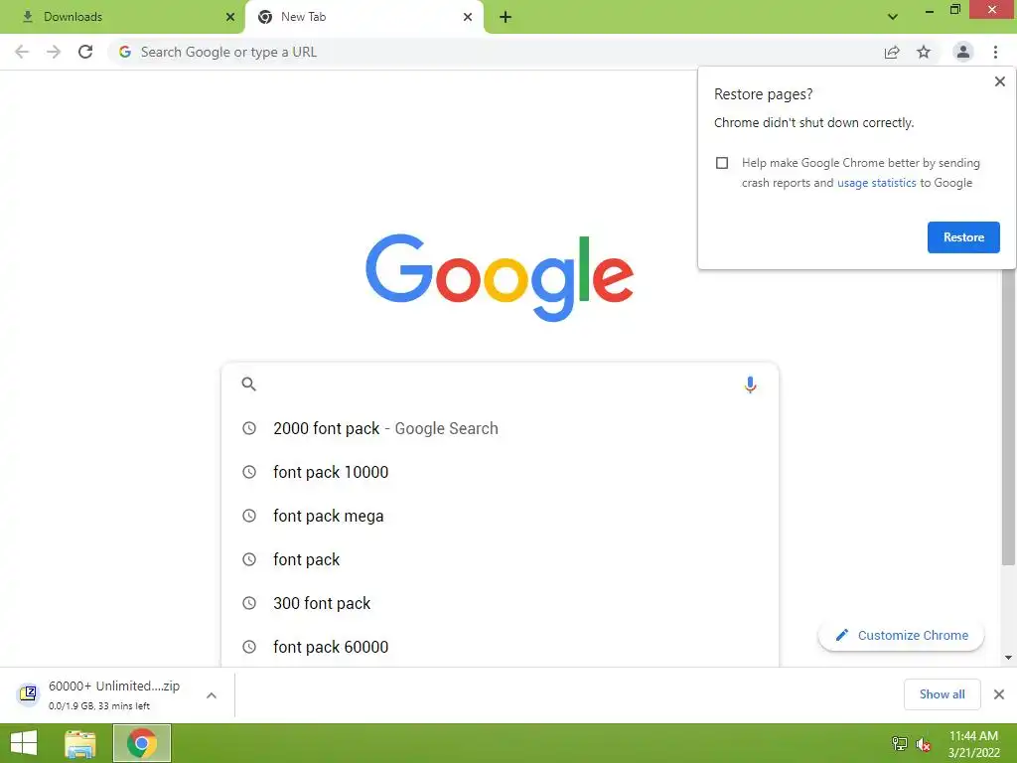Open the Windows Start menu

[x=24, y=743]
